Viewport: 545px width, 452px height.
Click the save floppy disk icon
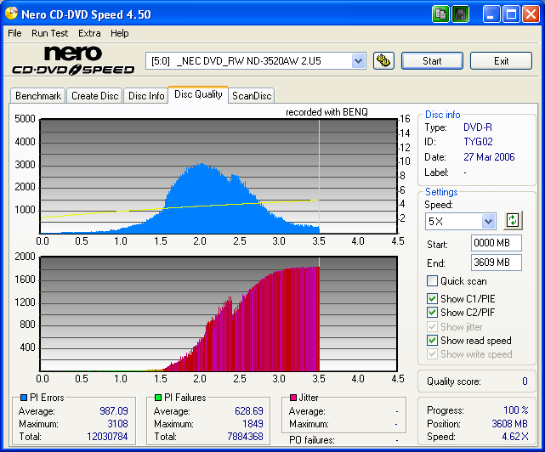click(461, 14)
